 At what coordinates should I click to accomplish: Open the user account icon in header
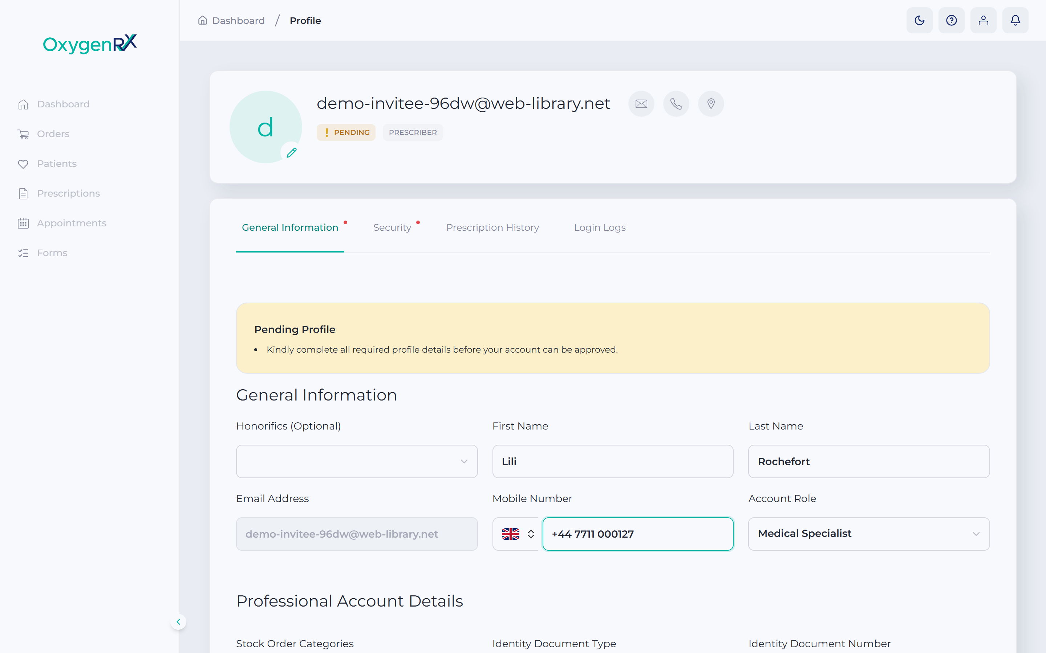coord(983,20)
